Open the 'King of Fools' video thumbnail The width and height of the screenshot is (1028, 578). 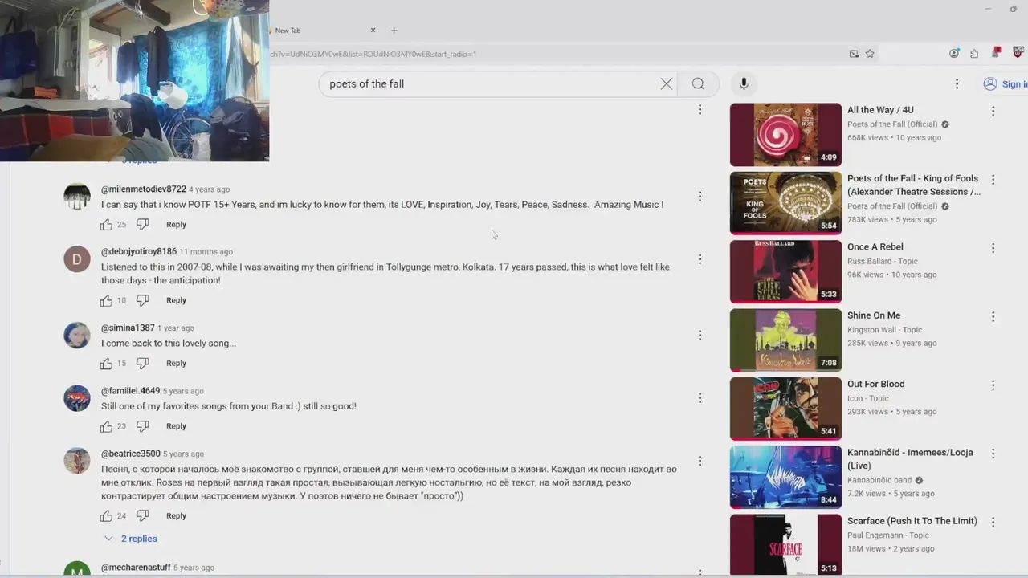[x=785, y=203]
